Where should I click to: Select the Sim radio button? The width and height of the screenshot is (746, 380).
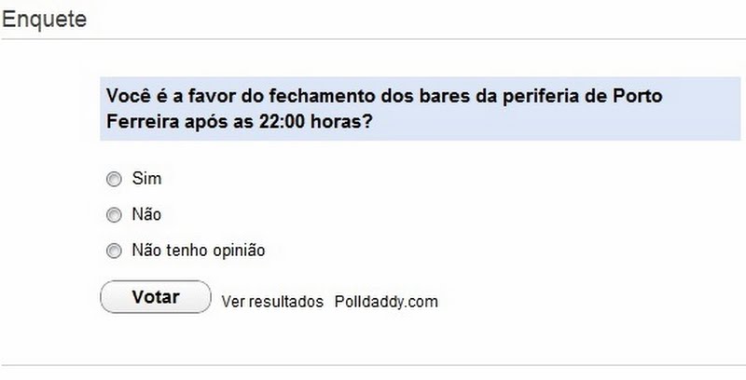click(x=114, y=179)
